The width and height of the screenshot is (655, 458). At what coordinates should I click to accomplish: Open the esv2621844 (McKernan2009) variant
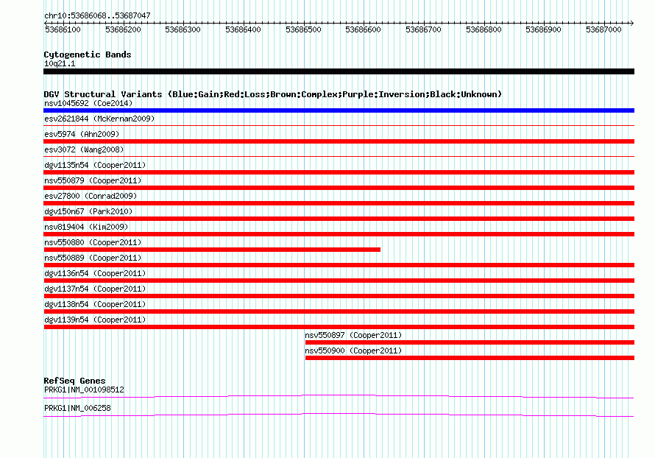(99, 119)
